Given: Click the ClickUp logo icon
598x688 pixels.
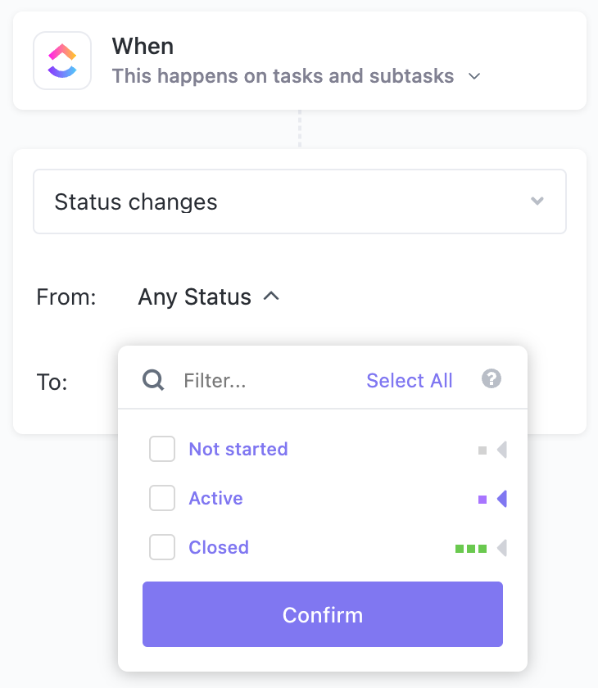Looking at the screenshot, I should click(62, 61).
